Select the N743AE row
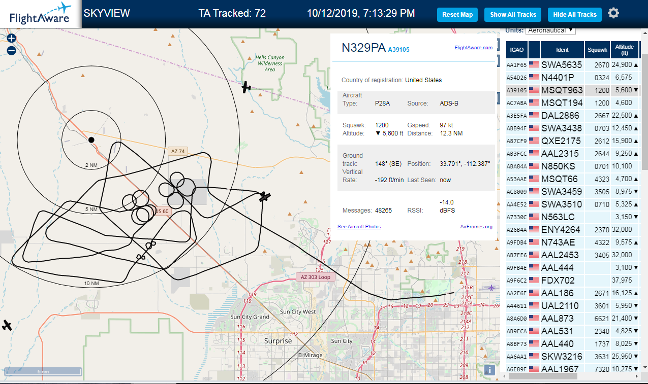This screenshot has height=384, width=648. 573,242
